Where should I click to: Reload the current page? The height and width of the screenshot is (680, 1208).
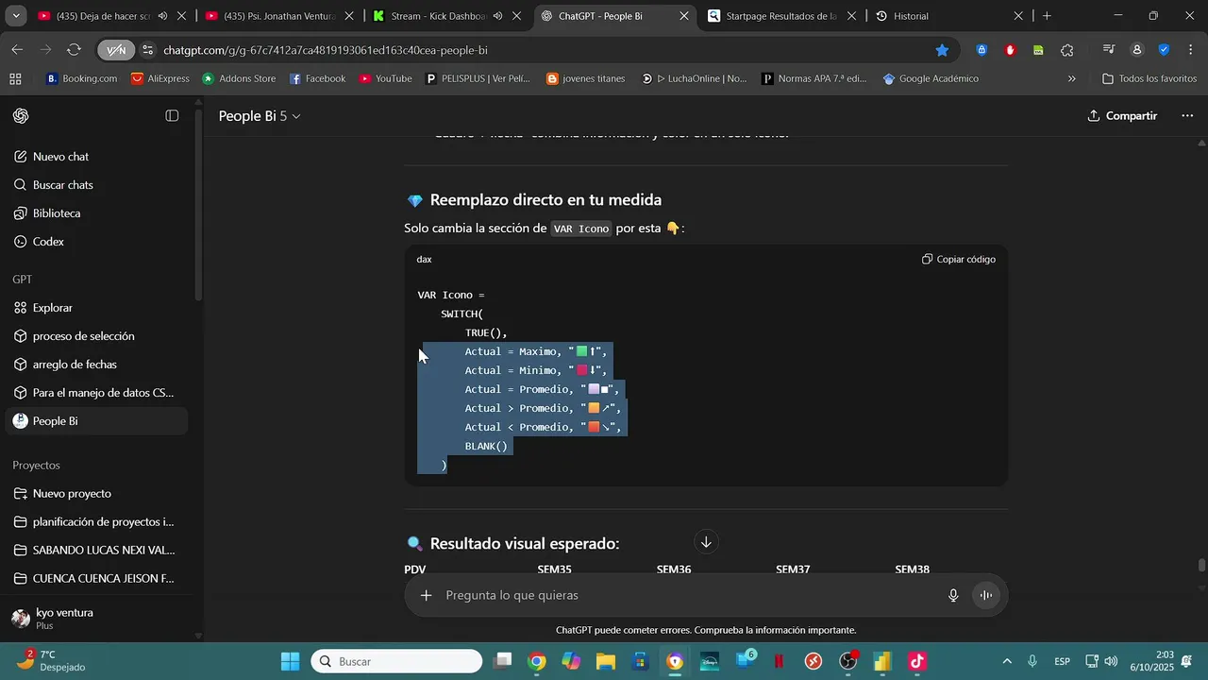74,50
